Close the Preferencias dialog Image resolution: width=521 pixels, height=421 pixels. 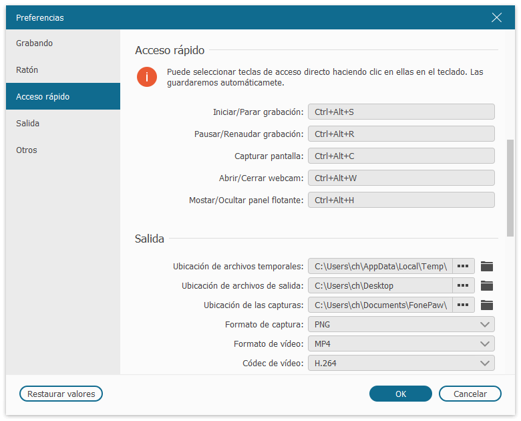pos(496,17)
